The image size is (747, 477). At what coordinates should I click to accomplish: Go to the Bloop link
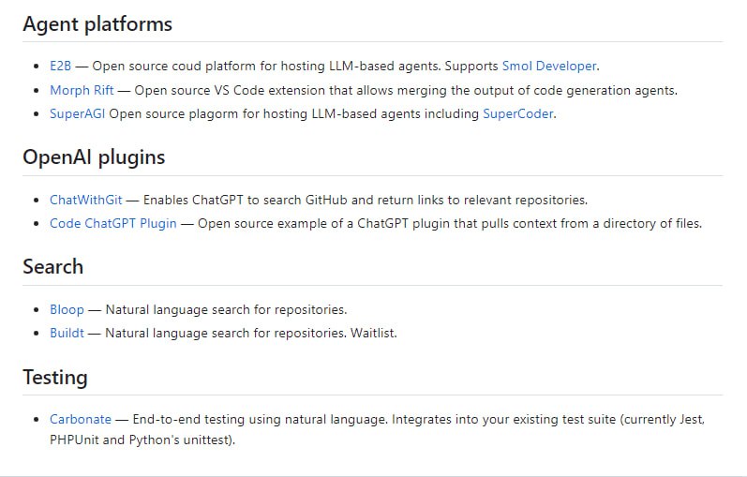67,309
